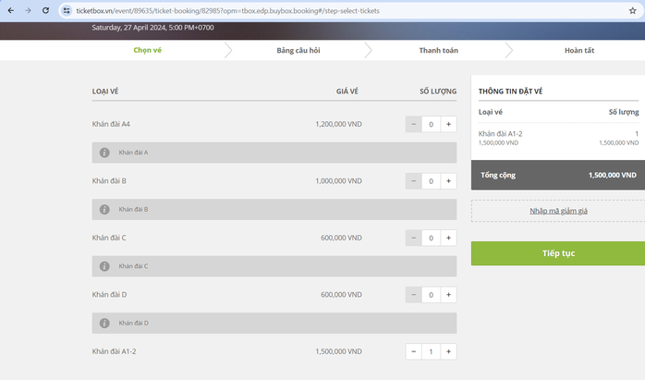Decrease quantity for Khán đài A1-2
This screenshot has width=645, height=380.
(x=413, y=351)
